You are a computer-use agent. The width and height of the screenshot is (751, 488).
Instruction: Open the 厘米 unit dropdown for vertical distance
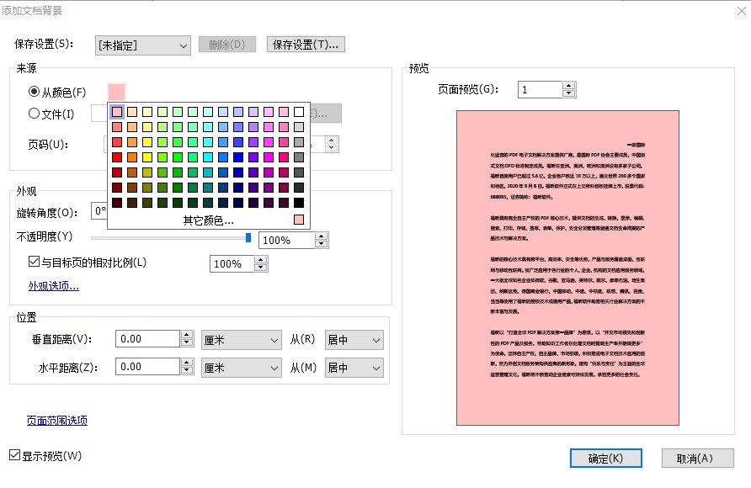click(x=241, y=339)
